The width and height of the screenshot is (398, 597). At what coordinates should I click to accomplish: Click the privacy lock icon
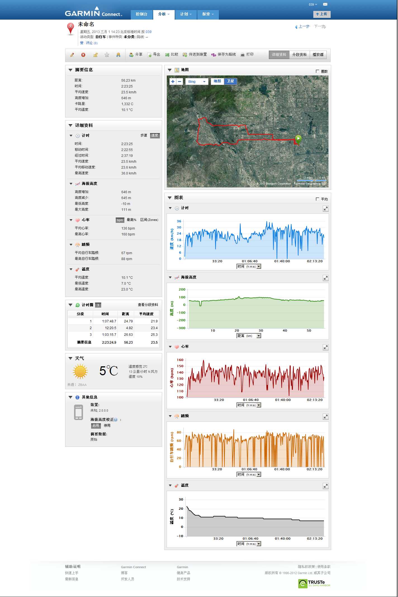click(95, 55)
